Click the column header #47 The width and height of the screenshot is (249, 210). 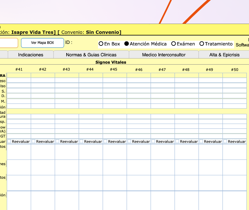coord(162,70)
